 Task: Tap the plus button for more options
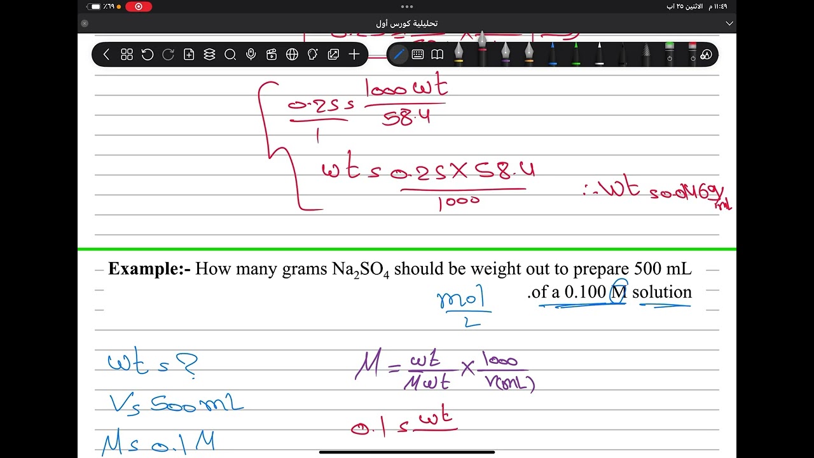354,55
